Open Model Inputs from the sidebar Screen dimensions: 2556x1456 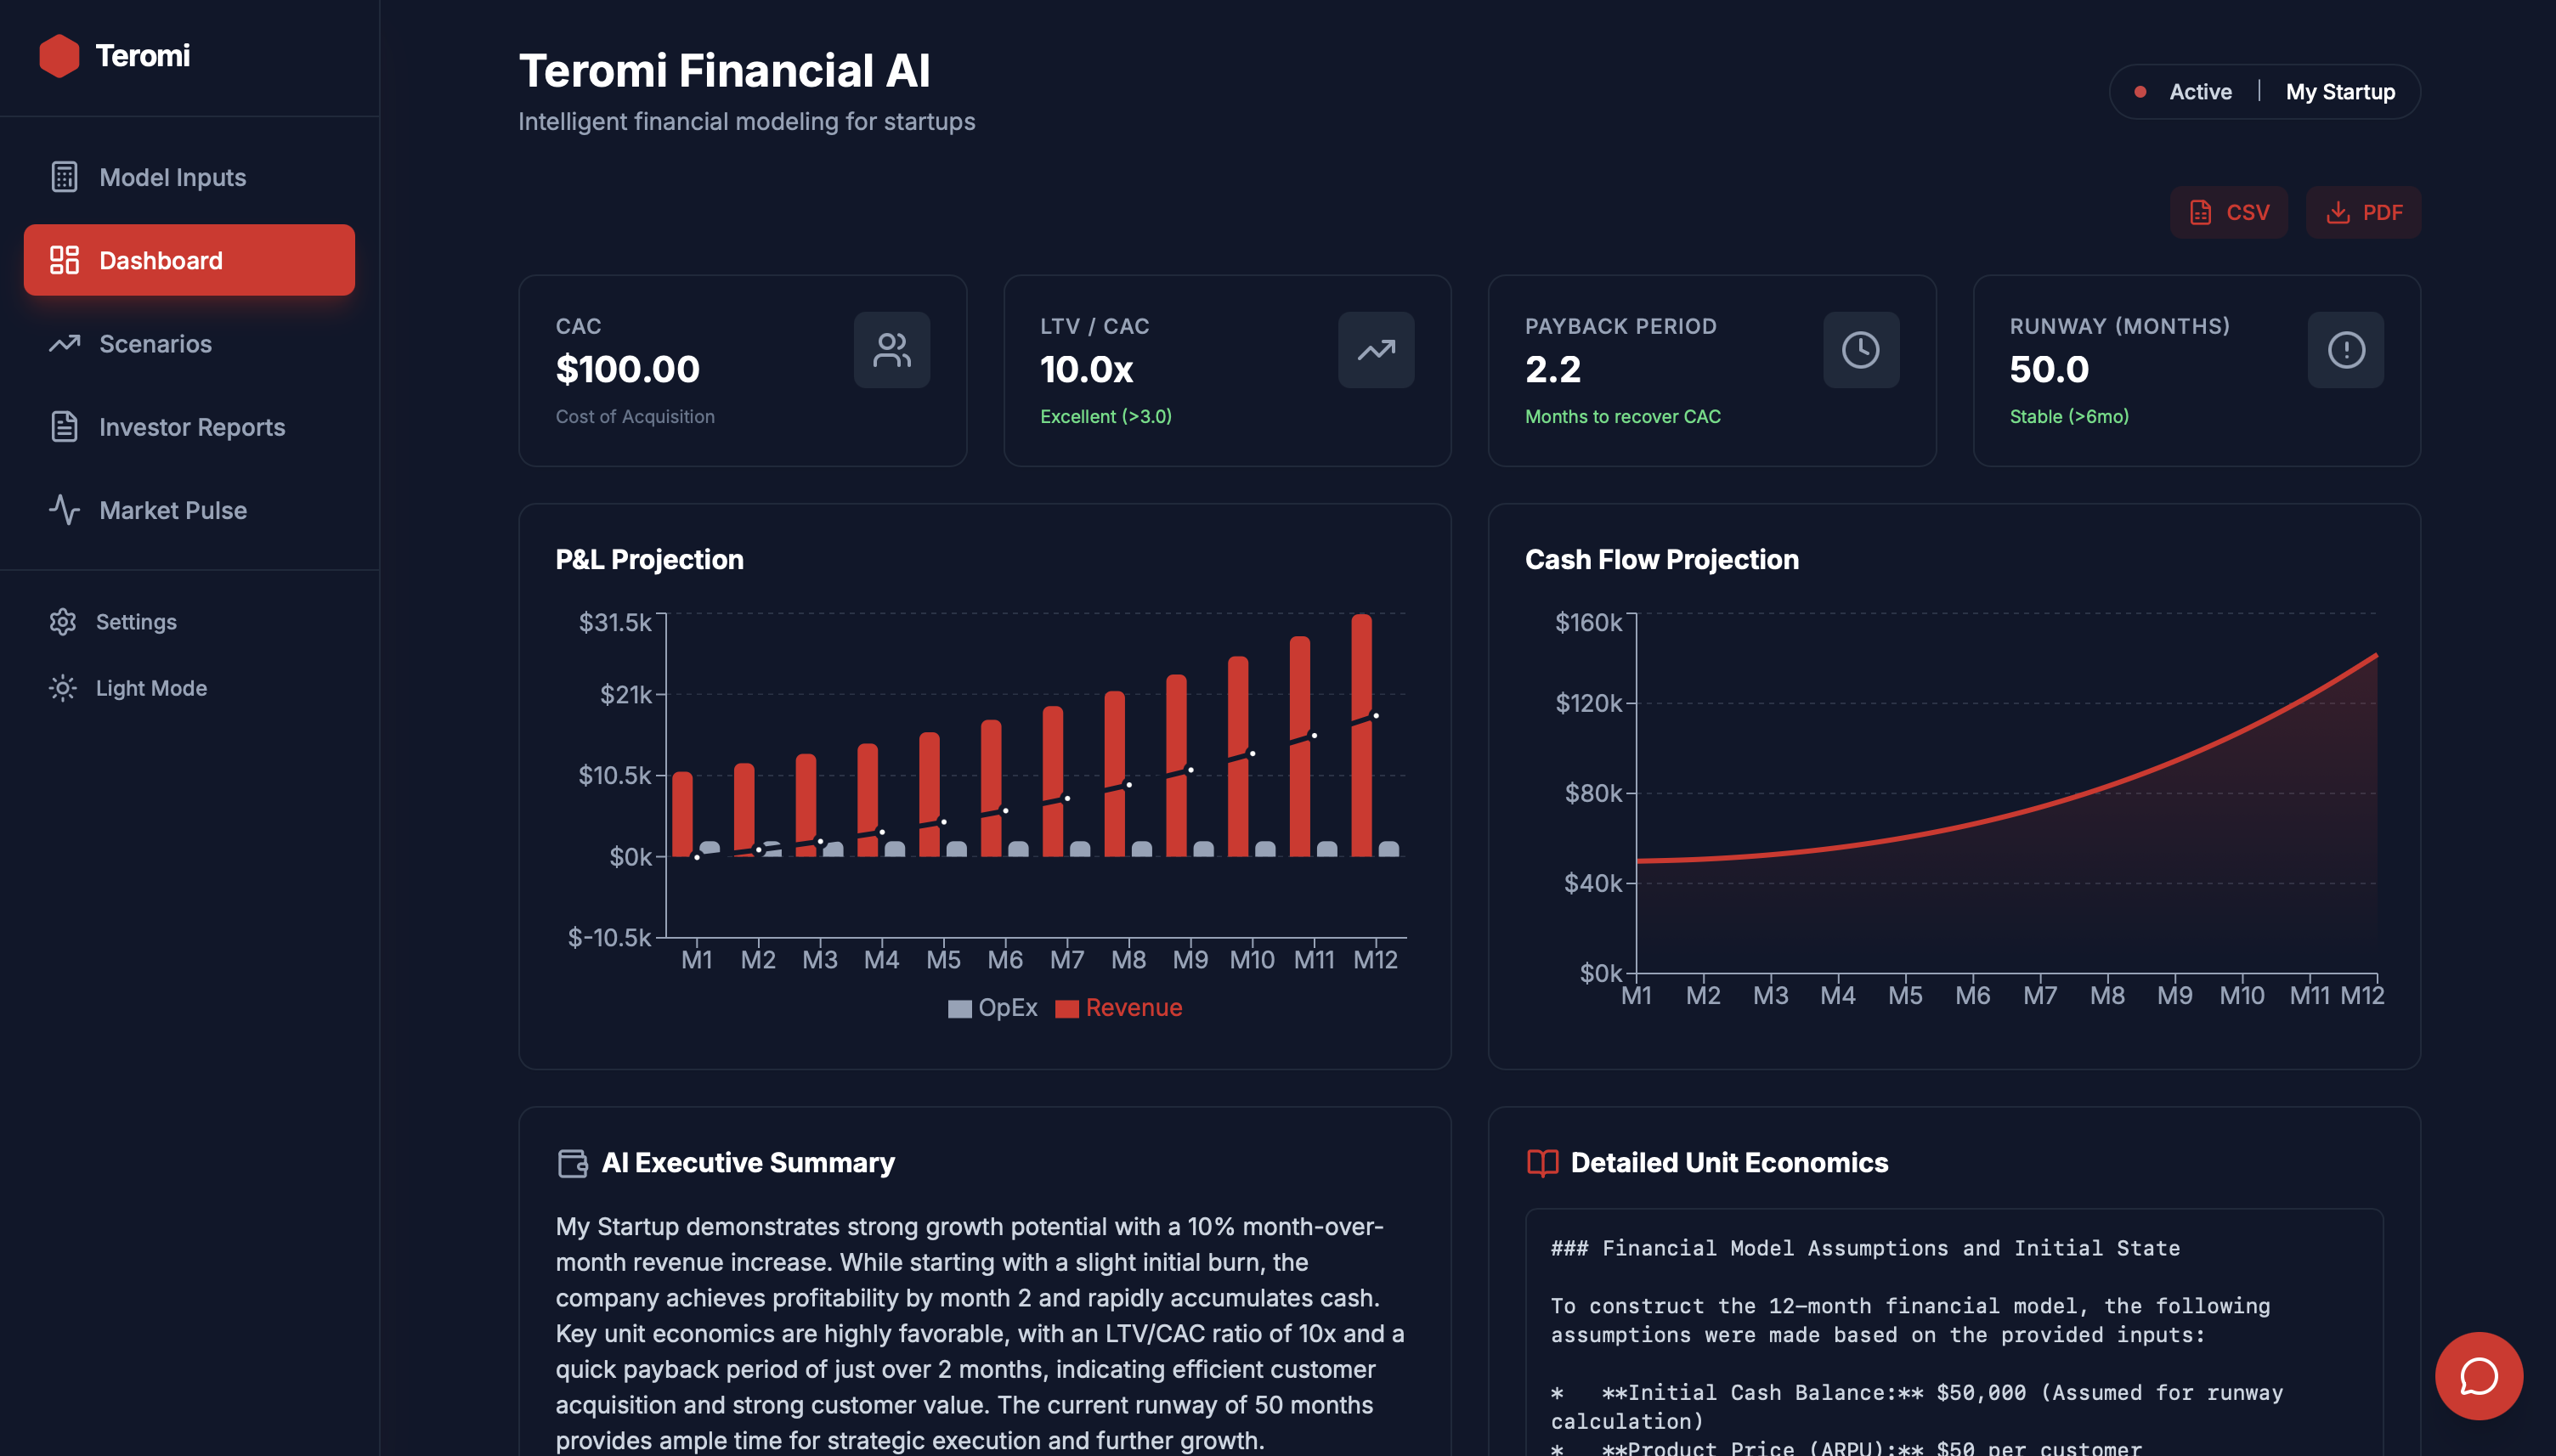(x=172, y=177)
